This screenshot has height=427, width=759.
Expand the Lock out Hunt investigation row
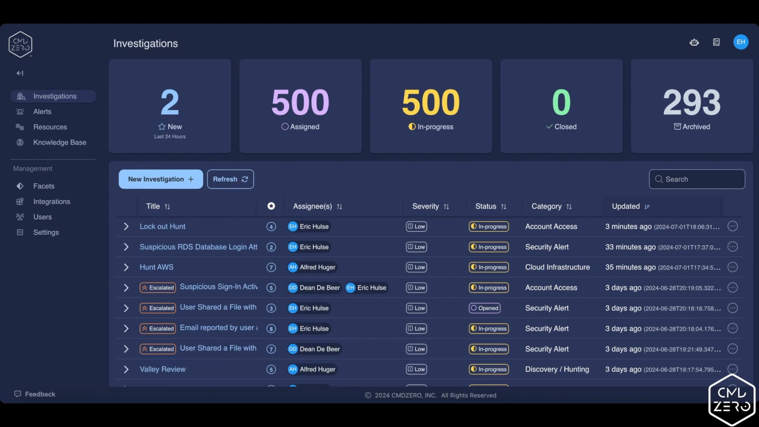pos(126,226)
